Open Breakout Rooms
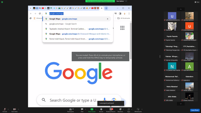 [x=111, y=110]
